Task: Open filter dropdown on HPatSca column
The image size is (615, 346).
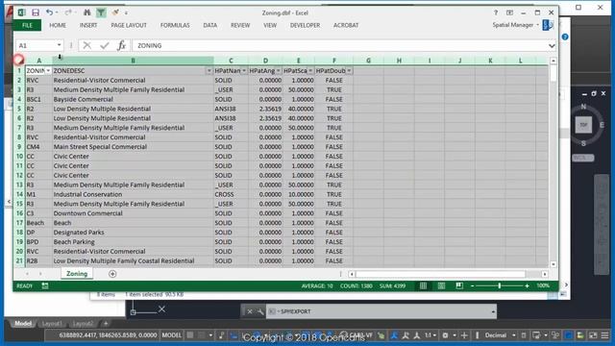Action: coord(310,70)
